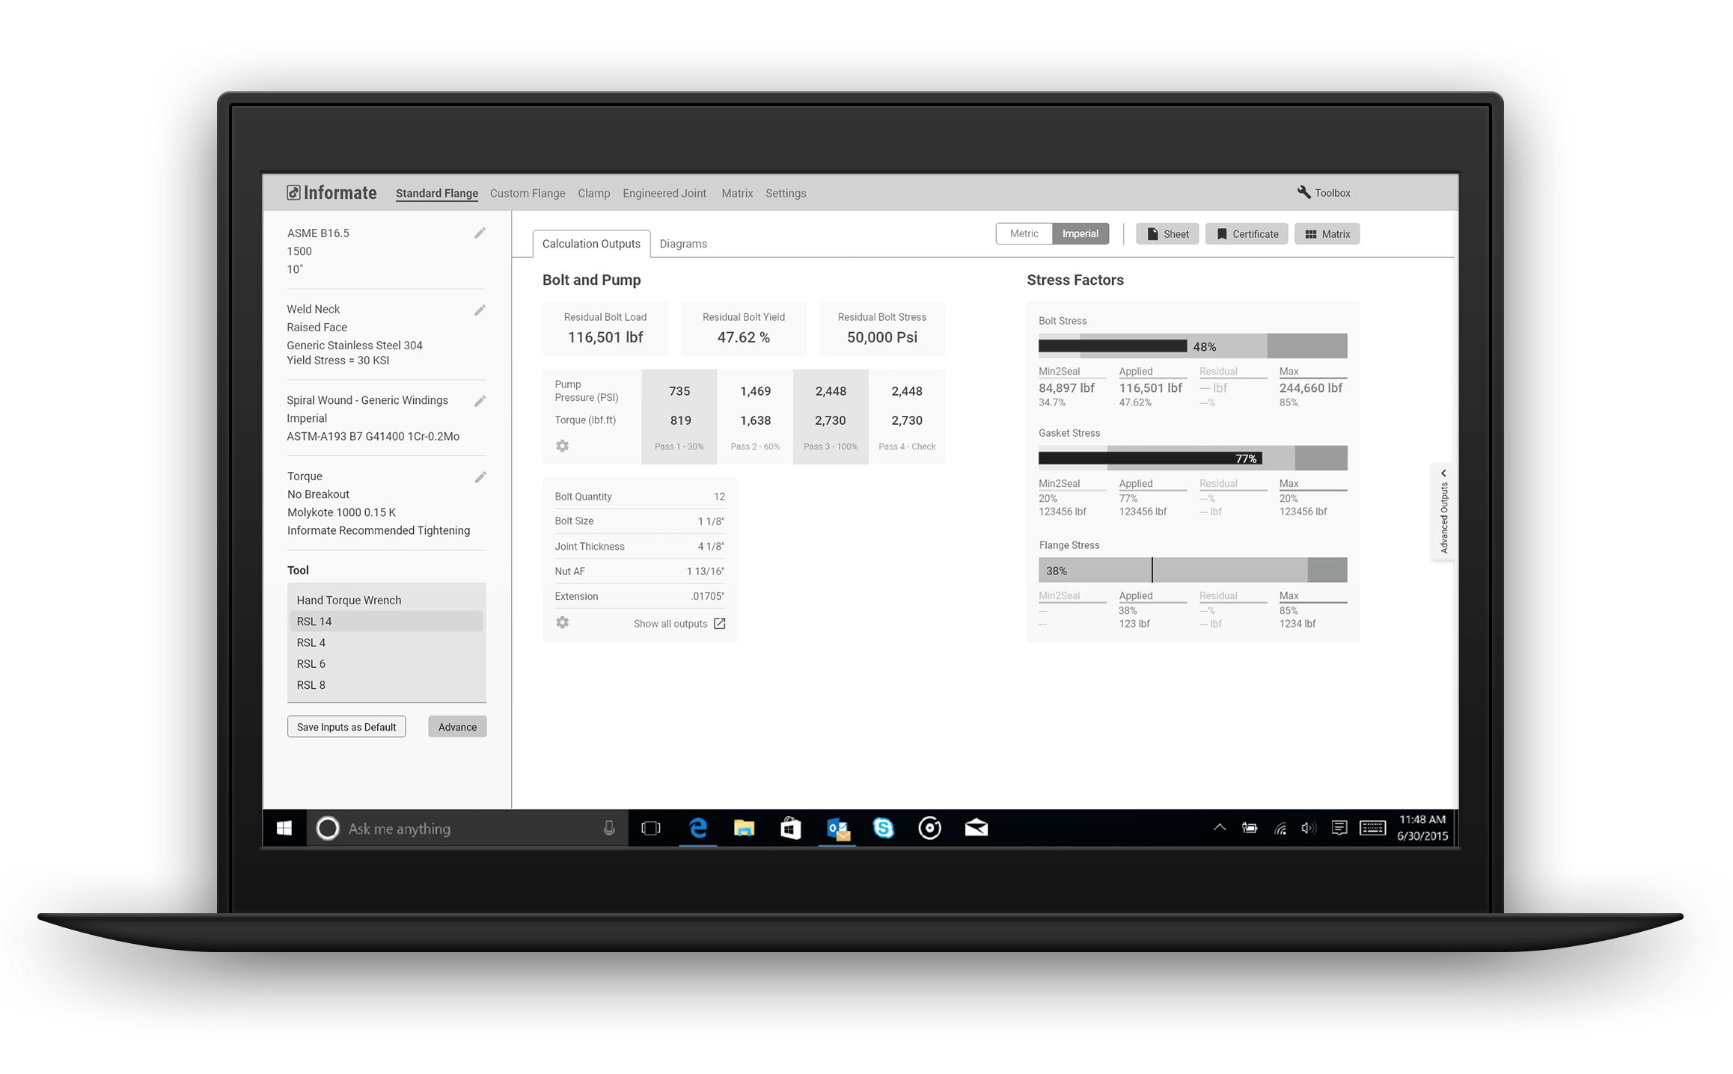Open pump pressure table settings gear
Screen dimensions: 1733x1074
click(x=562, y=446)
